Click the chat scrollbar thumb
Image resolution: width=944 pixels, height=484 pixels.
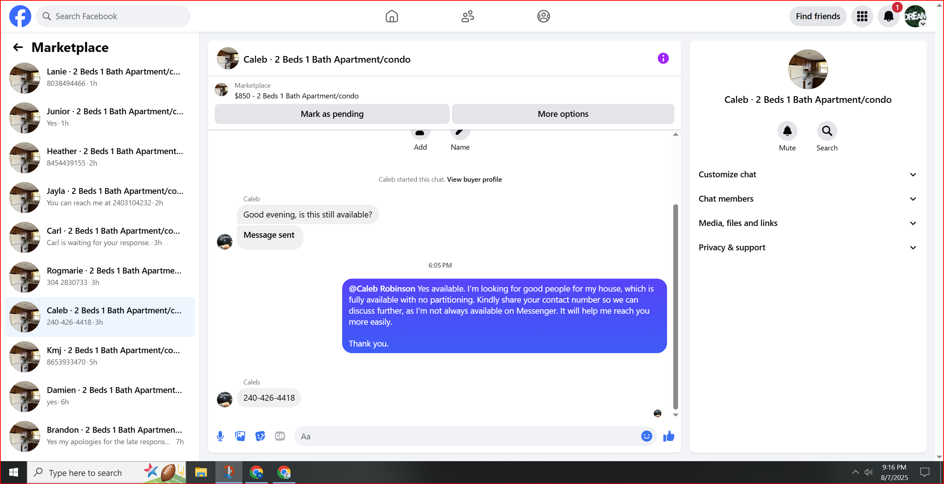(675, 307)
